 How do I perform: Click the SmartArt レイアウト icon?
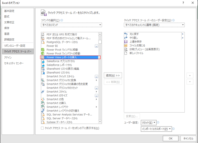tap(43, 107)
